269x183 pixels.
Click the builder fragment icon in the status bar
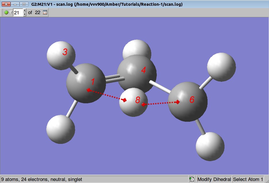[192, 179]
